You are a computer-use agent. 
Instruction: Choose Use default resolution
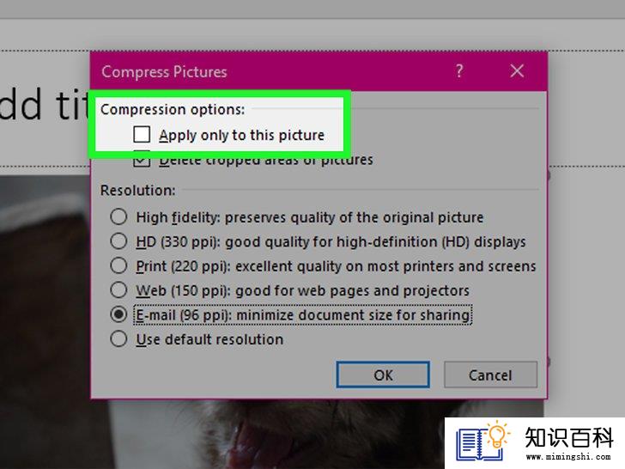point(118,339)
